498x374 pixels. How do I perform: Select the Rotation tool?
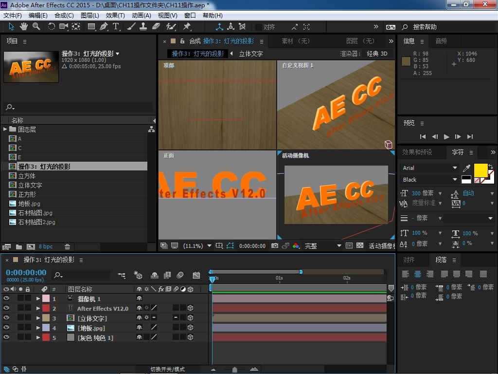[x=51, y=26]
